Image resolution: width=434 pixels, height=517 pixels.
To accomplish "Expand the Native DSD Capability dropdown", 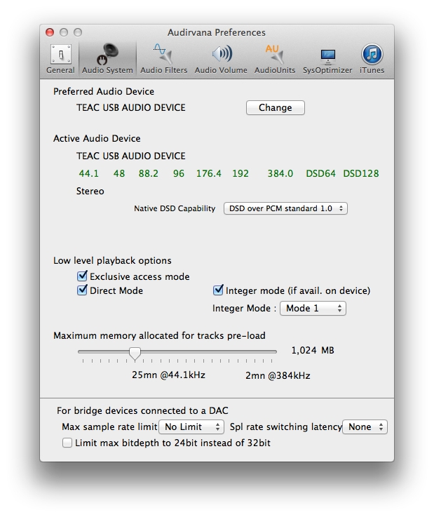I will 285,208.
